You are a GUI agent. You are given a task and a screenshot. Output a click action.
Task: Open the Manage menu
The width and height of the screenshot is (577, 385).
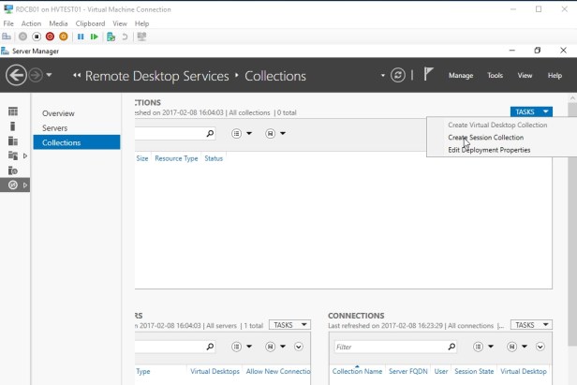460,76
